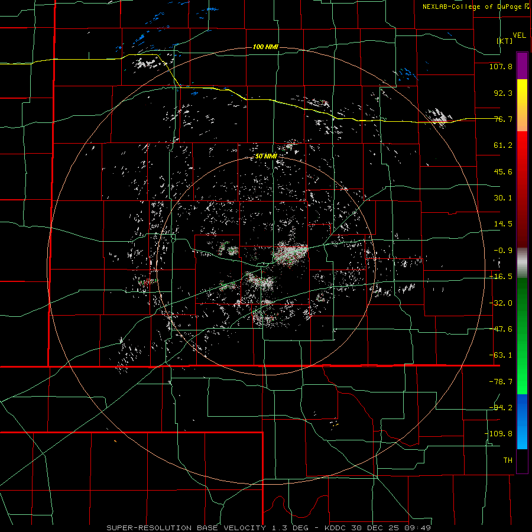The image size is (532, 532).
Task: Click SUPER-RESOLUTION BASE VELOCITY caption text
Action: coord(186,528)
